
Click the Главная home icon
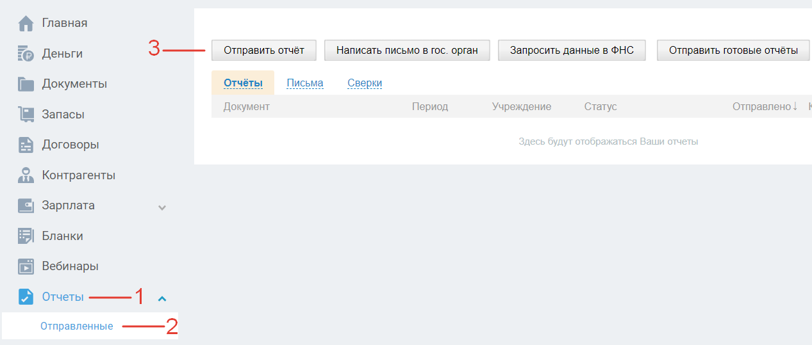tap(26, 24)
